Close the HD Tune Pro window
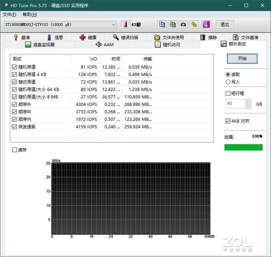271x257 pixels. [263, 6]
